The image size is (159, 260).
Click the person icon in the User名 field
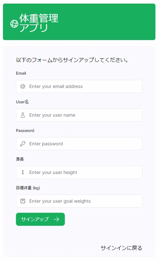coord(23,115)
